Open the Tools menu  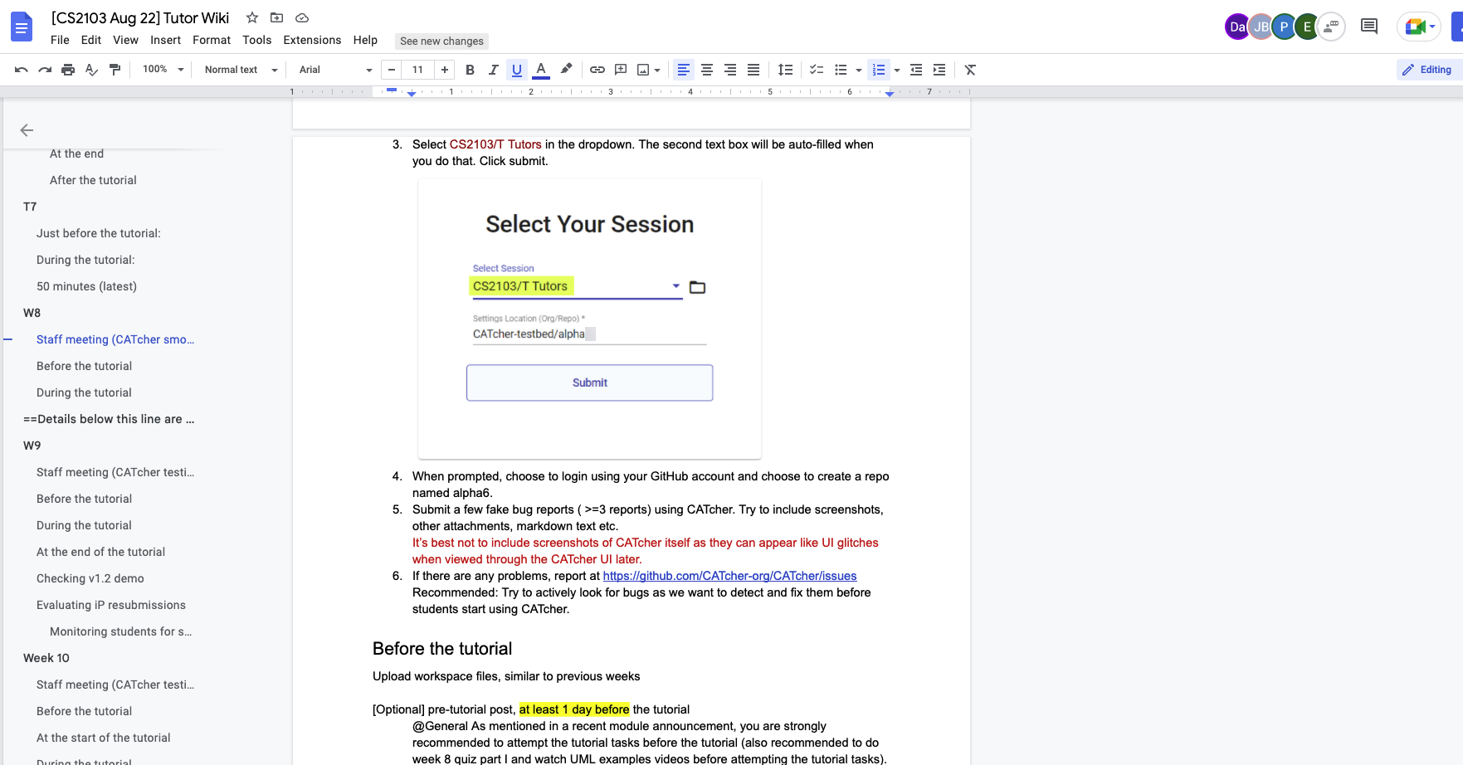tap(257, 40)
